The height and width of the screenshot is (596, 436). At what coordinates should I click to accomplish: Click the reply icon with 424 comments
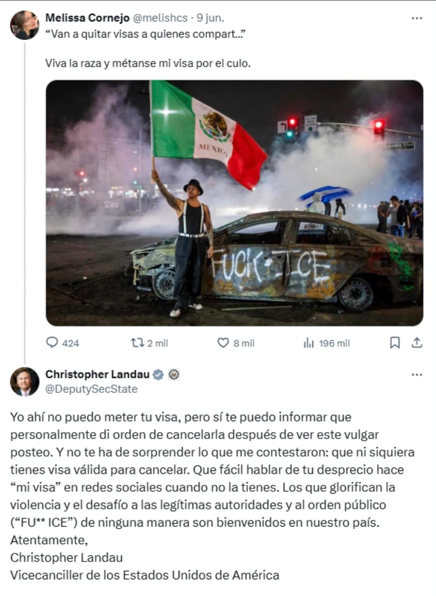tap(52, 343)
